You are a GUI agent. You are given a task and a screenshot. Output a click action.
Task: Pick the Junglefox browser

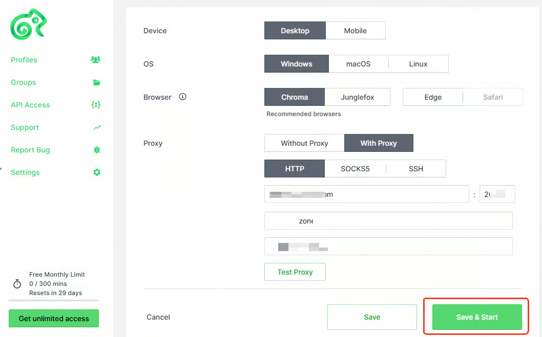pos(357,97)
